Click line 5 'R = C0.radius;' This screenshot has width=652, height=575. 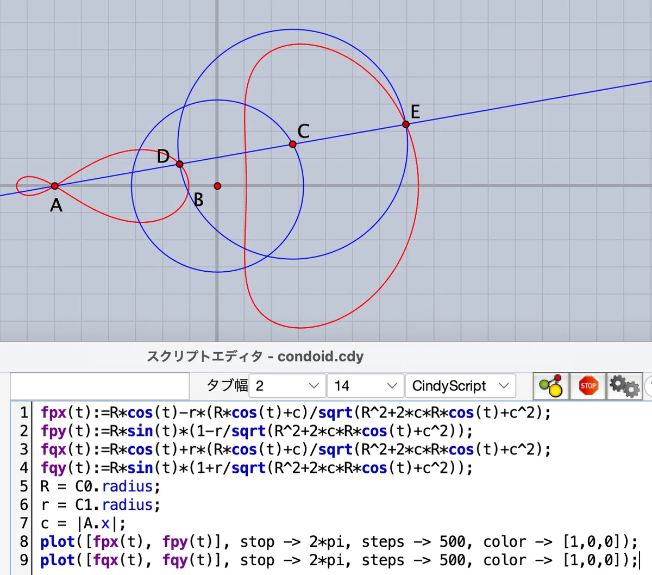pos(101,486)
